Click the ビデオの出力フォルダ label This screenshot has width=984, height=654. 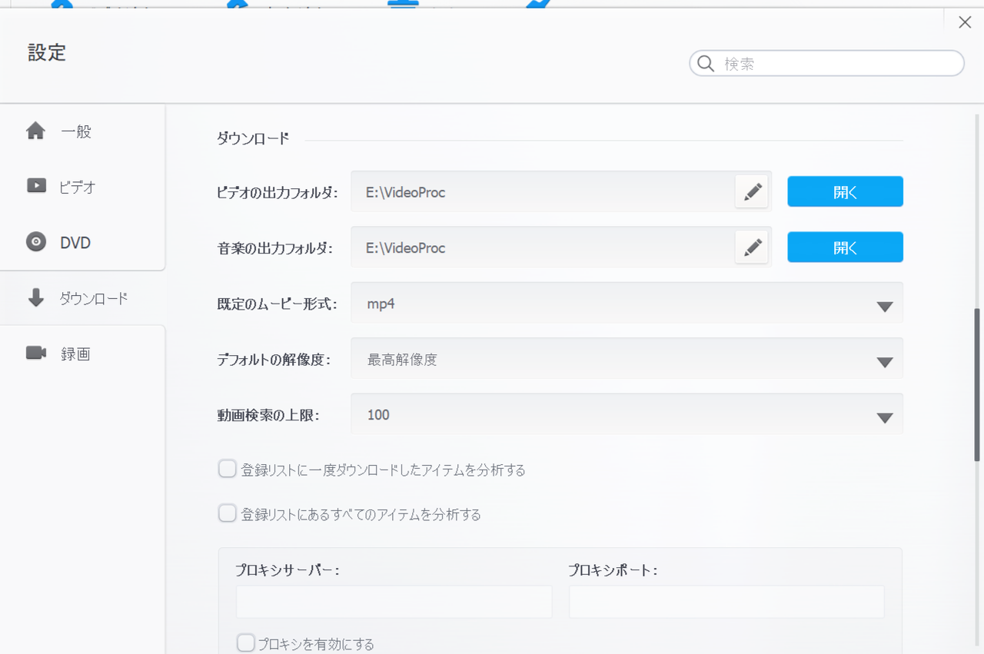[278, 193]
